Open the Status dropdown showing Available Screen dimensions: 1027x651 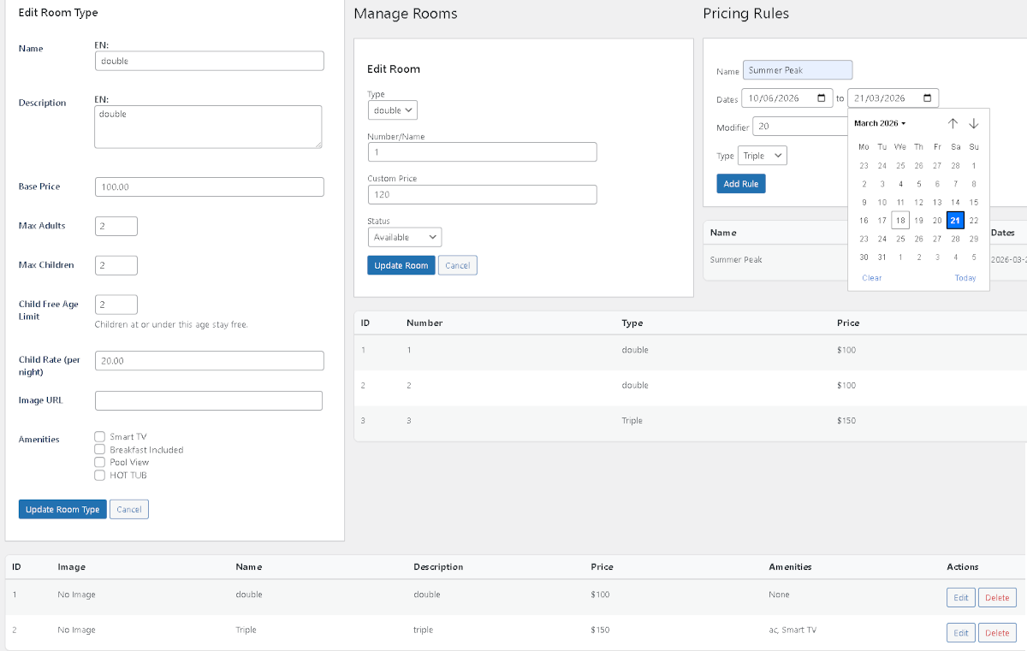point(404,236)
